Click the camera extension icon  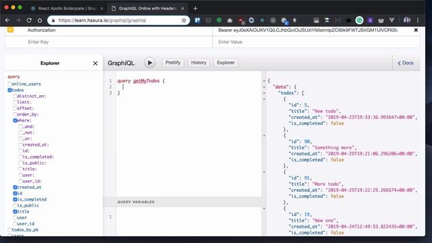230,20
